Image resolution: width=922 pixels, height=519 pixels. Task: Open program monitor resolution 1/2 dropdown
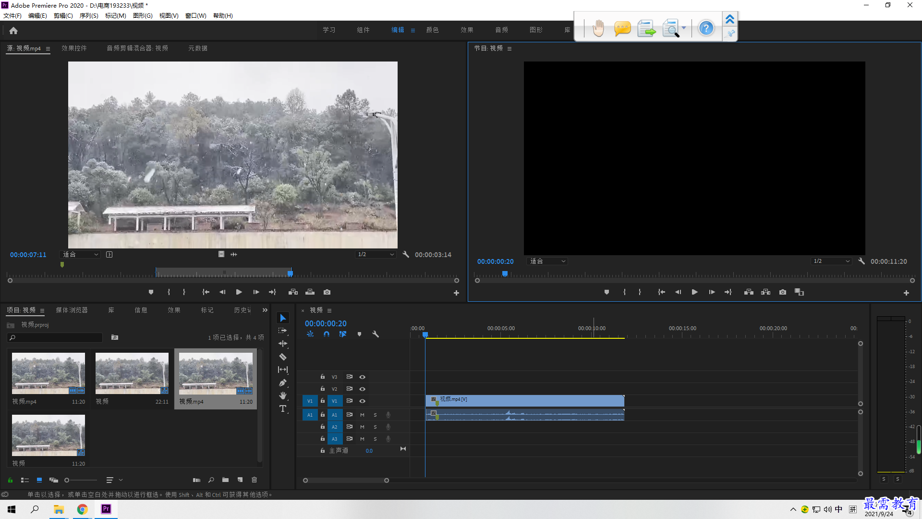click(831, 261)
